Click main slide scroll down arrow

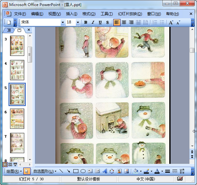192,146
